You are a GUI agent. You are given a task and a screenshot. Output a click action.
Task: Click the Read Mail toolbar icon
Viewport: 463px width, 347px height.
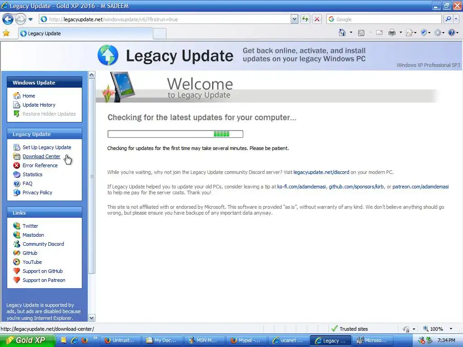coord(379,33)
